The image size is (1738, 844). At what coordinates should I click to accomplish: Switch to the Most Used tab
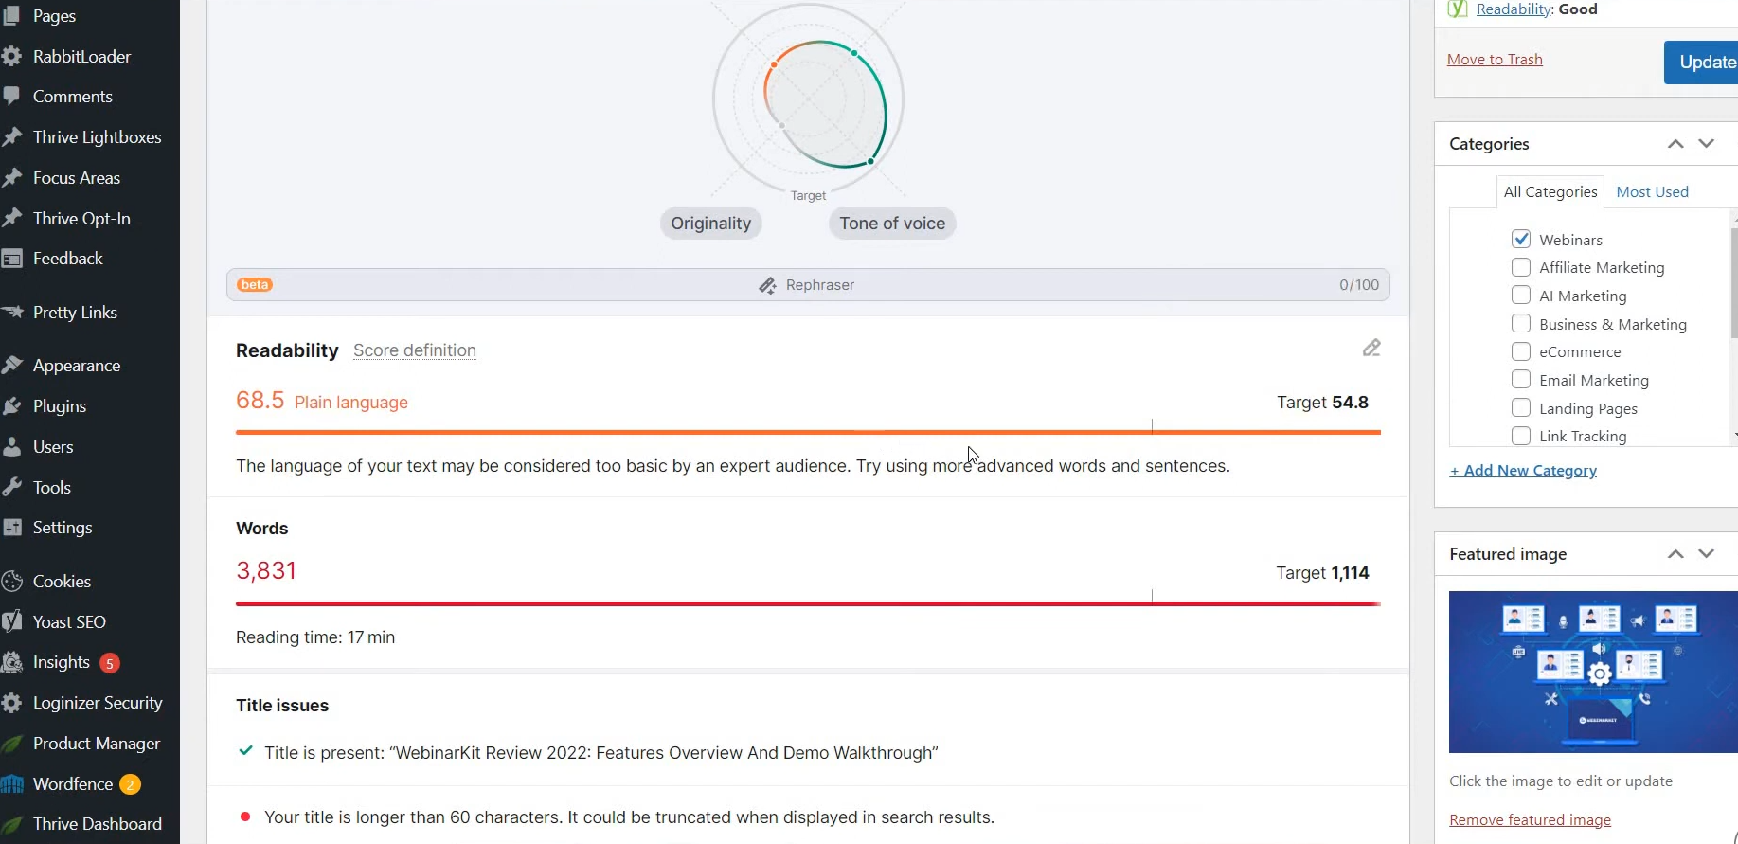pyautogui.click(x=1653, y=191)
